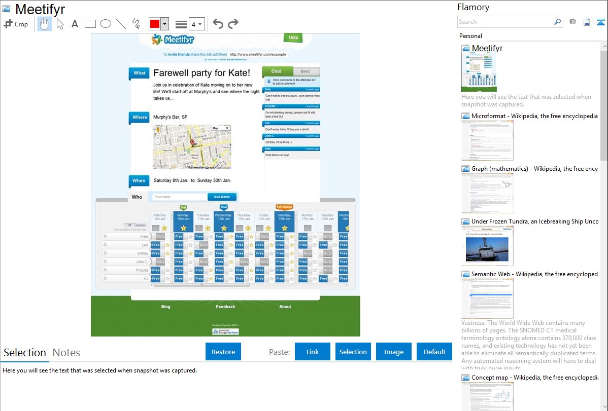
Task: Choose the freehand squiggle drawing tool
Action: (136, 24)
